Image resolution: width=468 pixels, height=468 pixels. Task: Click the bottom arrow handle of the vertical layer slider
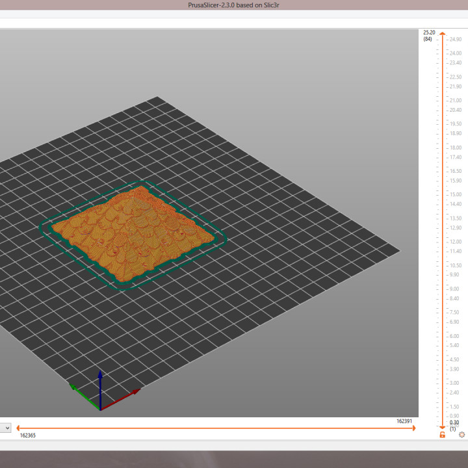click(x=442, y=426)
